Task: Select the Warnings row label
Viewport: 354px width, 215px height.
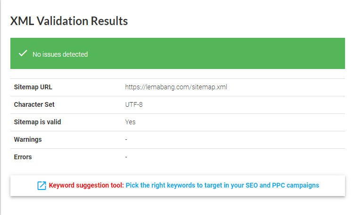Action: [28, 139]
